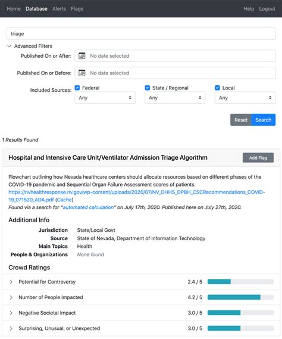Open the State / Regional source dropdown
This screenshot has width=282, height=339.
175,98
